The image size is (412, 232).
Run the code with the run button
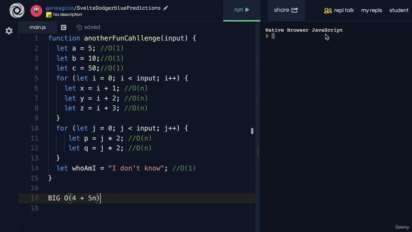[242, 10]
